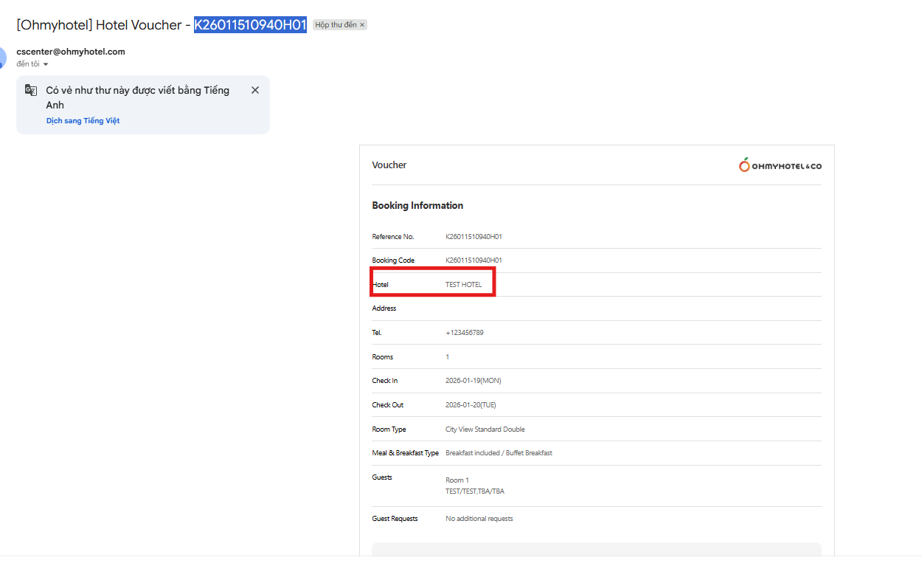
Task: Remove the "Hộp thư đến" label via its x
Action: [x=362, y=25]
